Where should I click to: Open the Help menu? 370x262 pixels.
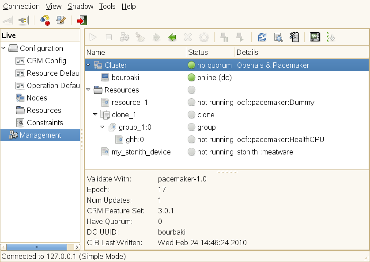[x=128, y=6]
